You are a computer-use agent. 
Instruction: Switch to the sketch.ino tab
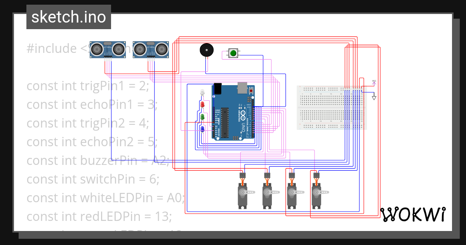68,17
